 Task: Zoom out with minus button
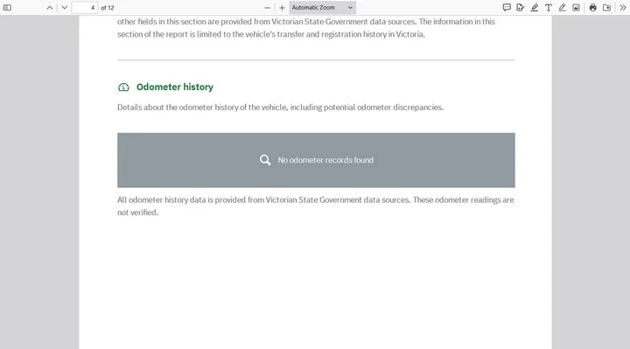[267, 8]
